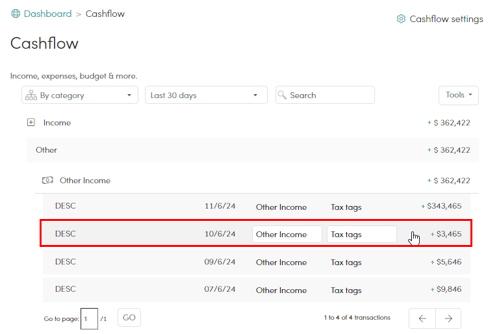This screenshot has width=499, height=334.
Task: Click the Go to page number field
Action: [89, 318]
